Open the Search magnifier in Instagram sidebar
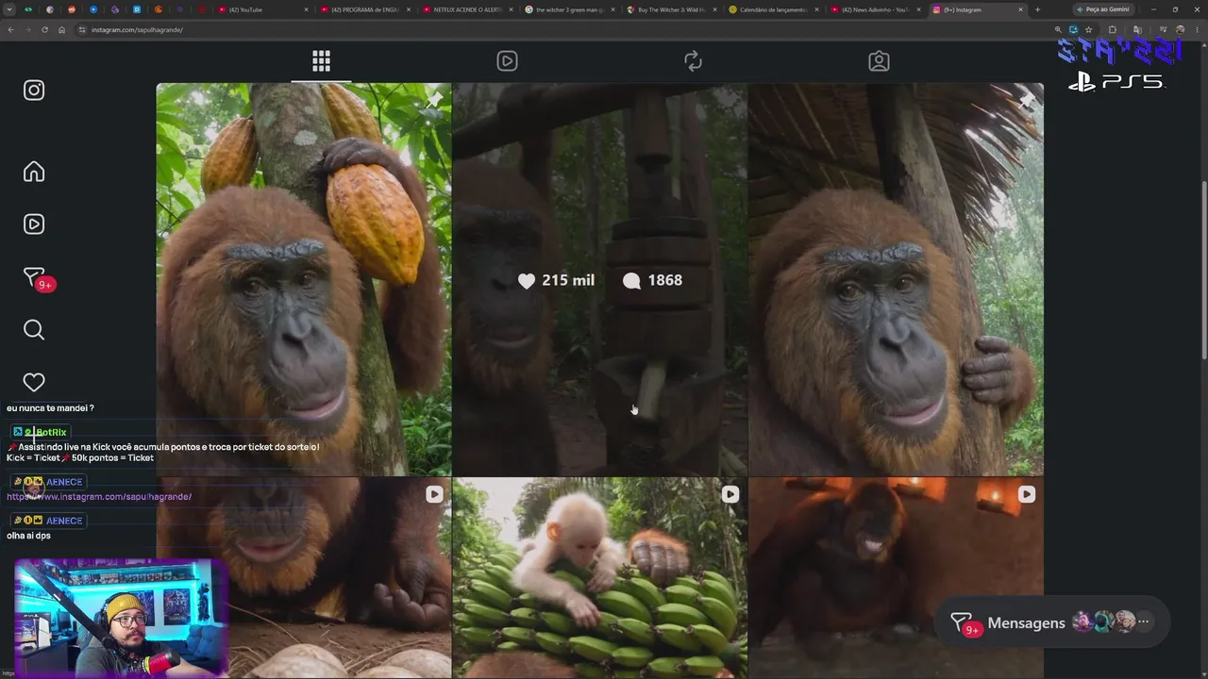1208x679 pixels. point(34,330)
